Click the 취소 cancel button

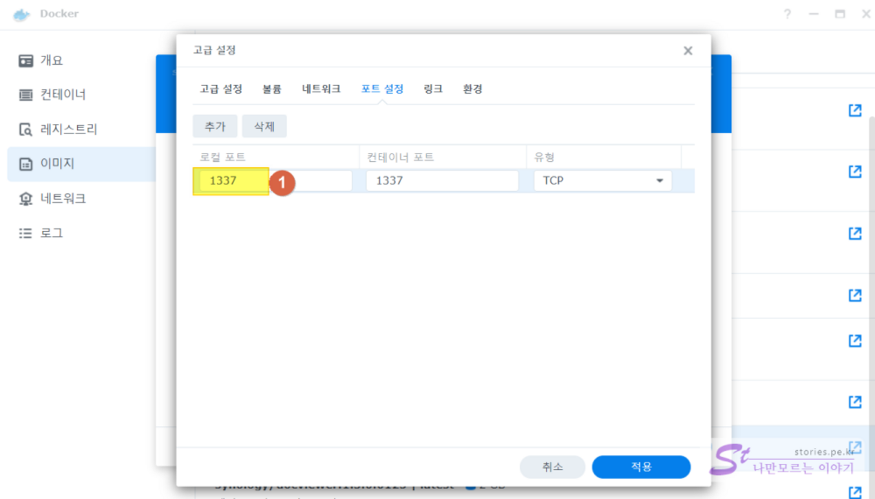552,467
